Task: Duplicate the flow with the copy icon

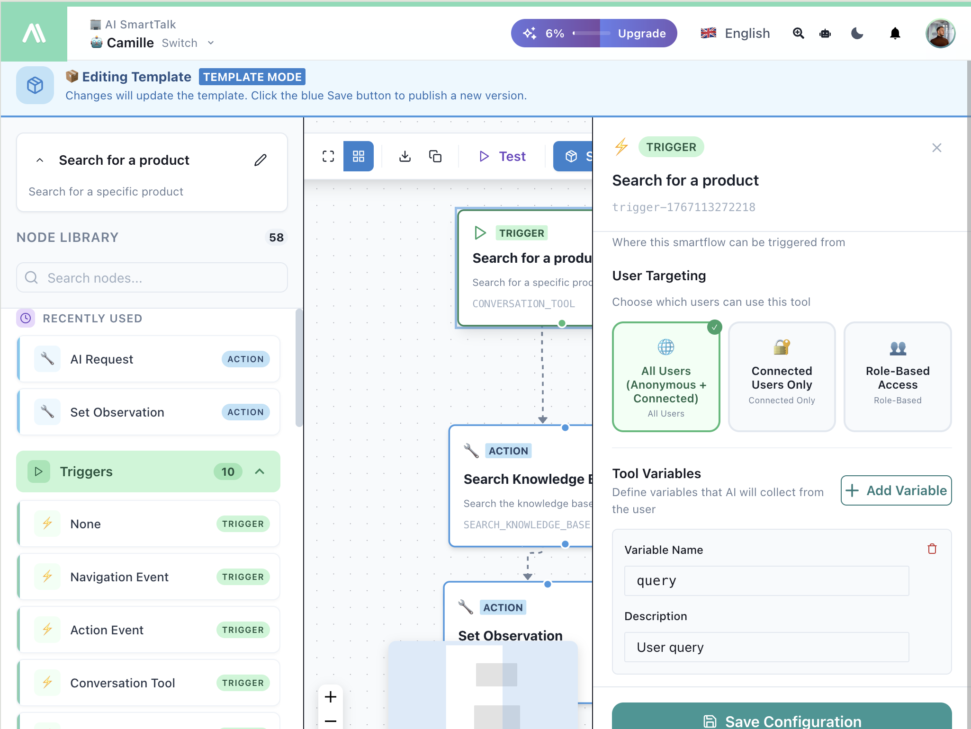Action: [434, 156]
